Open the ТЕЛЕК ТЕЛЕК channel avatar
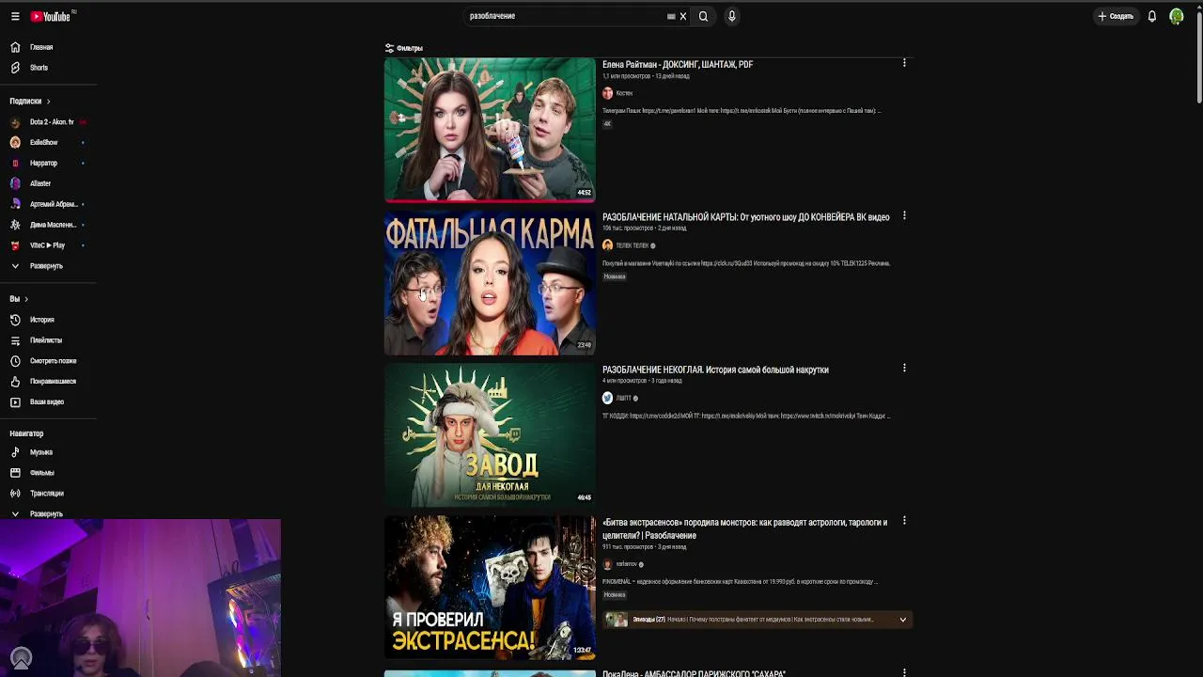Screen dimensions: 1203x677 (607, 245)
